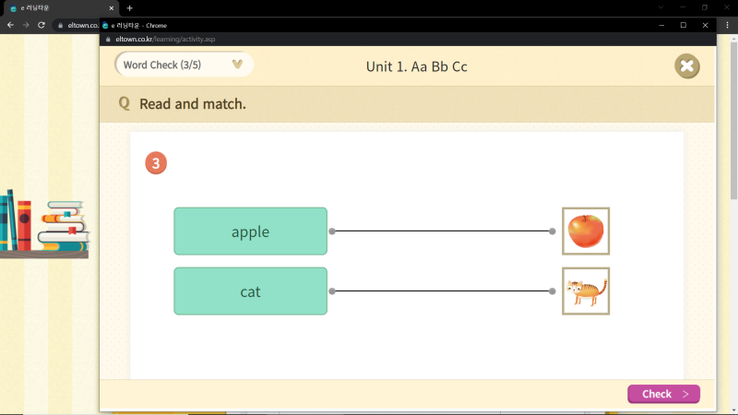Click the padlock icon in popup address bar
The width and height of the screenshot is (738, 415).
click(x=108, y=40)
